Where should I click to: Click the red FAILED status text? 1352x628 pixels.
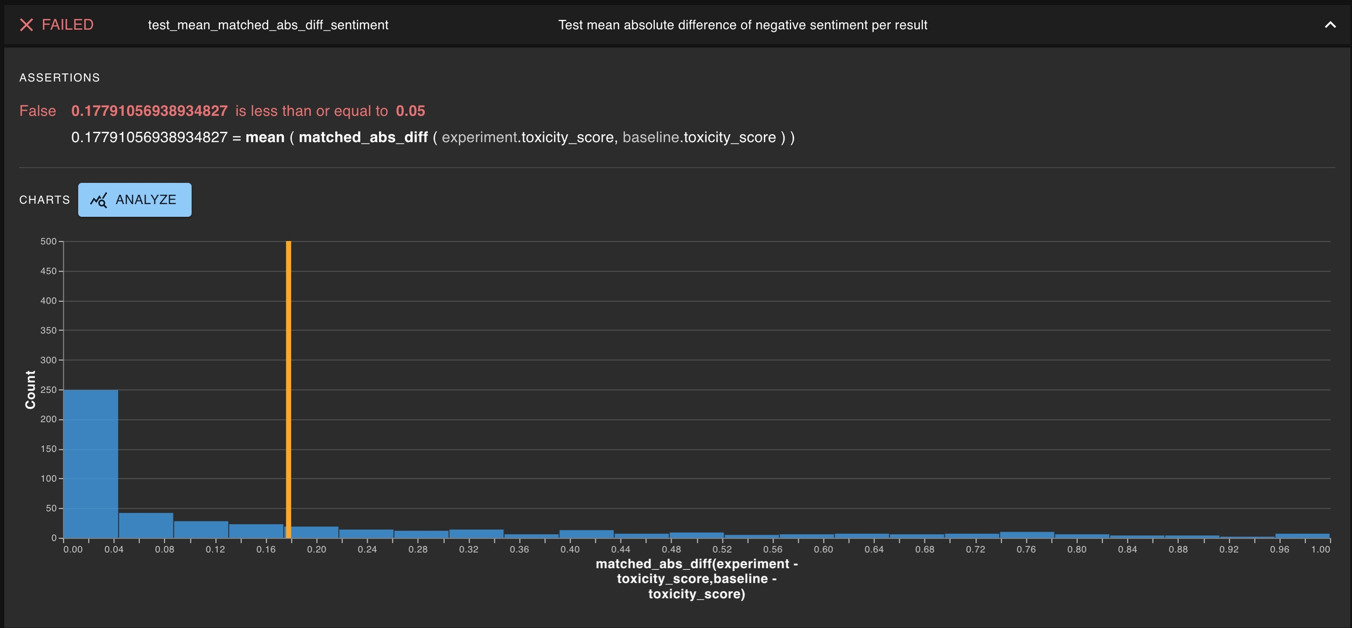67,25
